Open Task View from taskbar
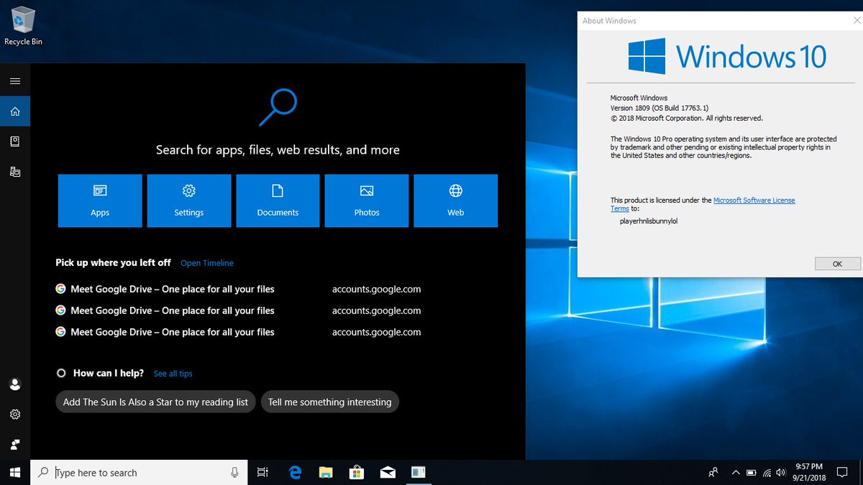The height and width of the screenshot is (485, 863). tap(262, 472)
